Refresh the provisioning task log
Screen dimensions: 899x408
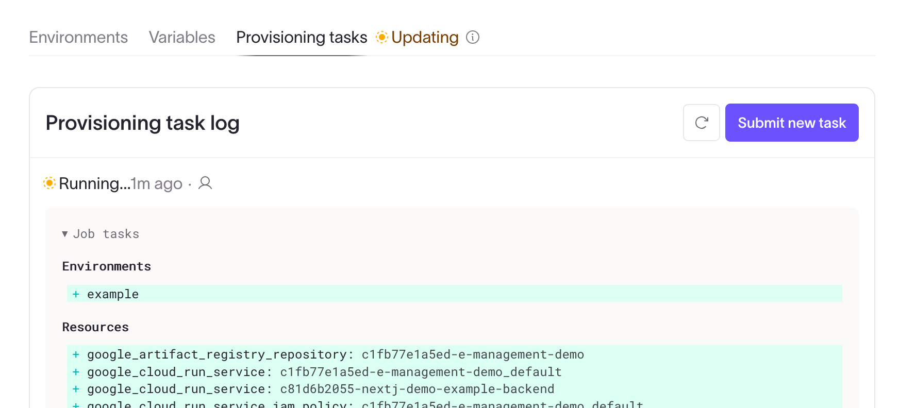(702, 123)
